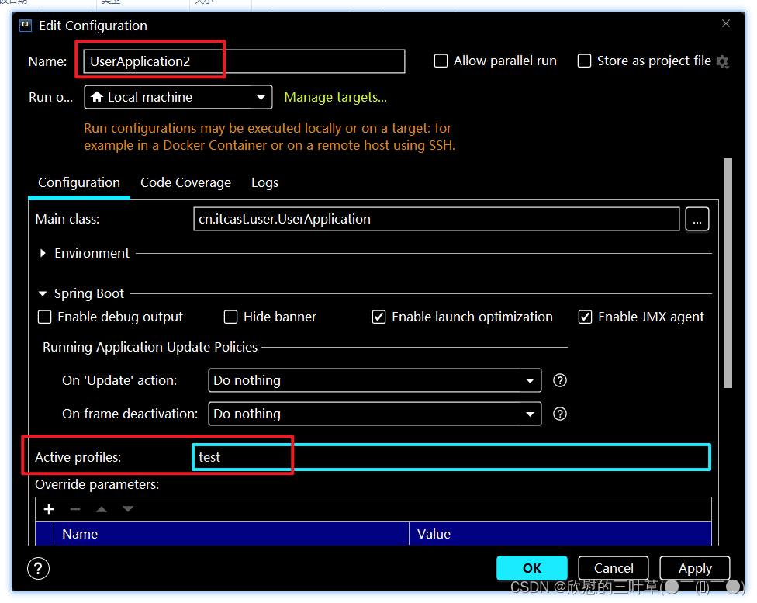This screenshot has width=757, height=603.
Task: Remove override parameter with minus icon
Action: click(74, 509)
